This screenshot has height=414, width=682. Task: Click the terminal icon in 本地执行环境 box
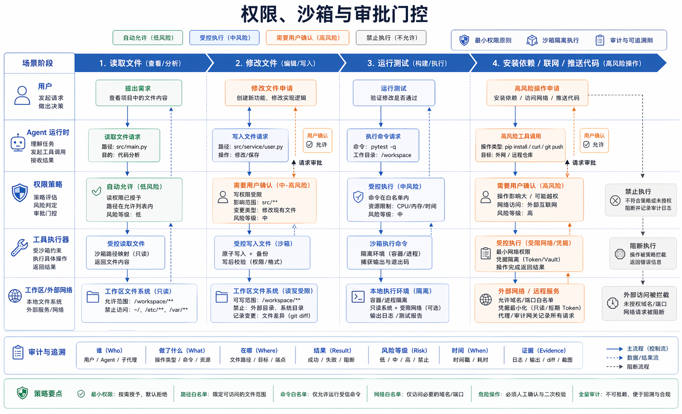point(358,297)
